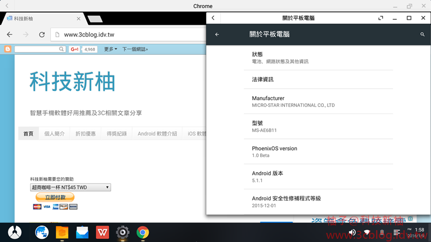Maximize the 關於平板電腦 settings window

(x=409, y=18)
